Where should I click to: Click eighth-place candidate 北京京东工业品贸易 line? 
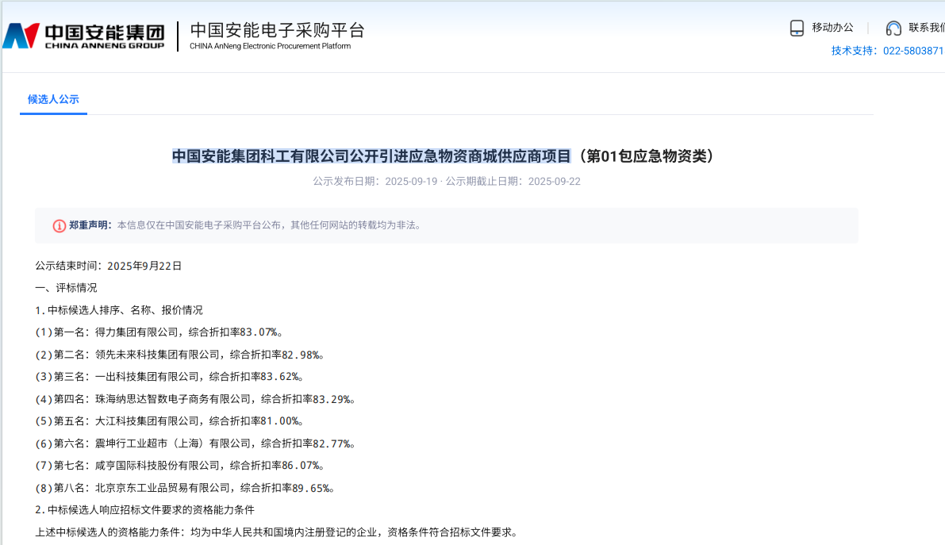coord(185,488)
